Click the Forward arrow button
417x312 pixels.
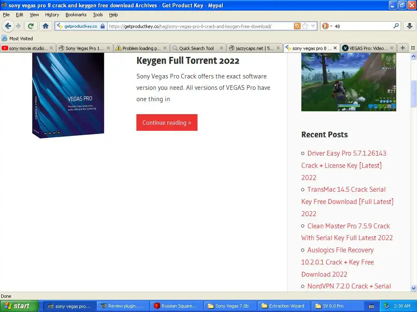(x=18, y=26)
